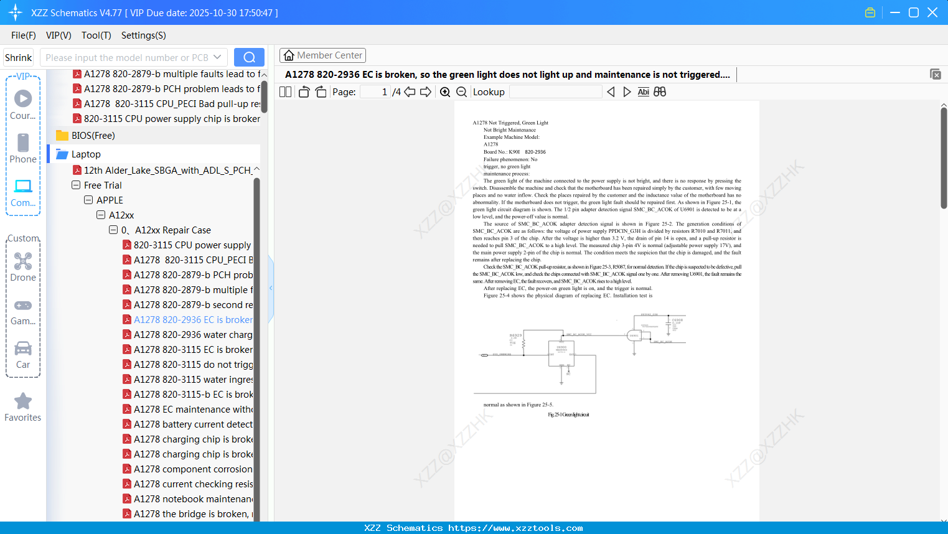This screenshot has height=534, width=948.
Task: Open the Member Center
Action: coord(322,55)
